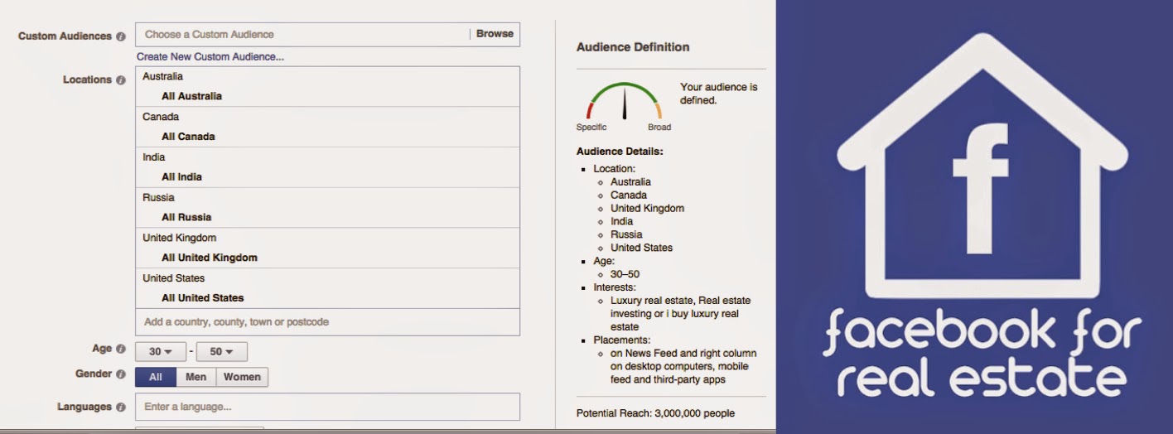Click the audience definition gauge meter

point(625,101)
